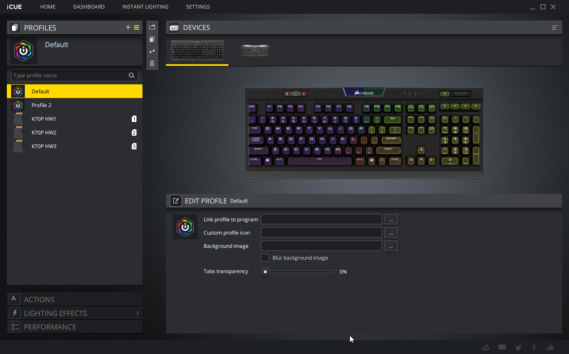
Task: Select the RAM memory device thumbnail
Action: [255, 51]
